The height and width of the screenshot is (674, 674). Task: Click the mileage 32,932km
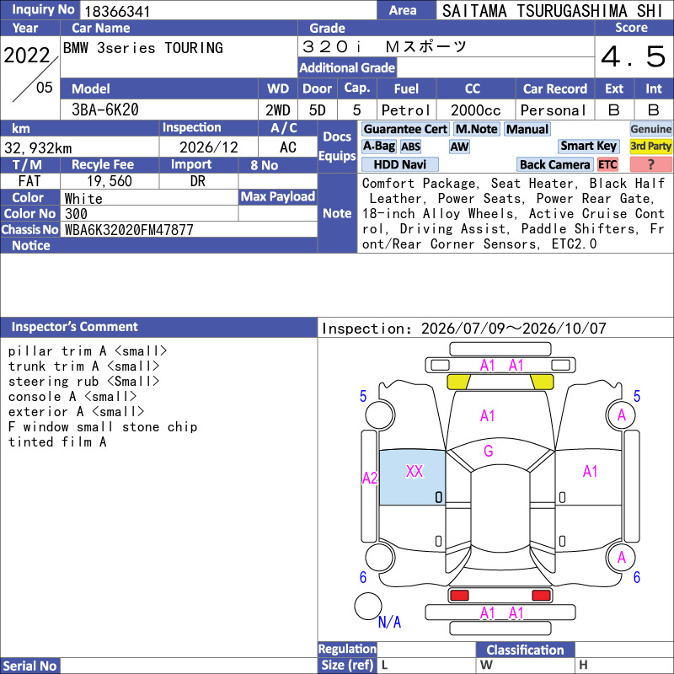point(38,148)
